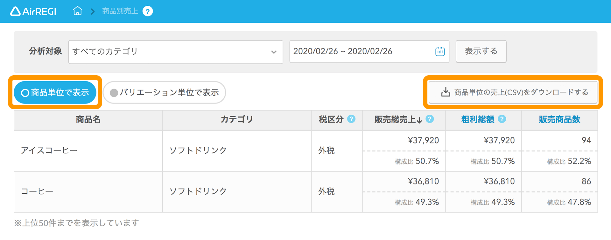Download 商品単位の売上(CSV) file
Screen dimensions: 611x240
click(x=513, y=92)
